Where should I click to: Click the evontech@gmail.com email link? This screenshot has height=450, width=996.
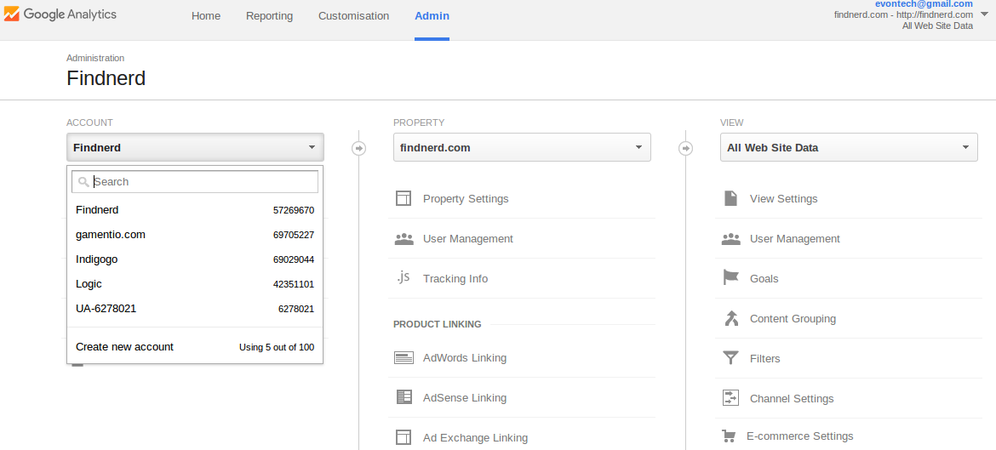pyautogui.click(x=924, y=3)
